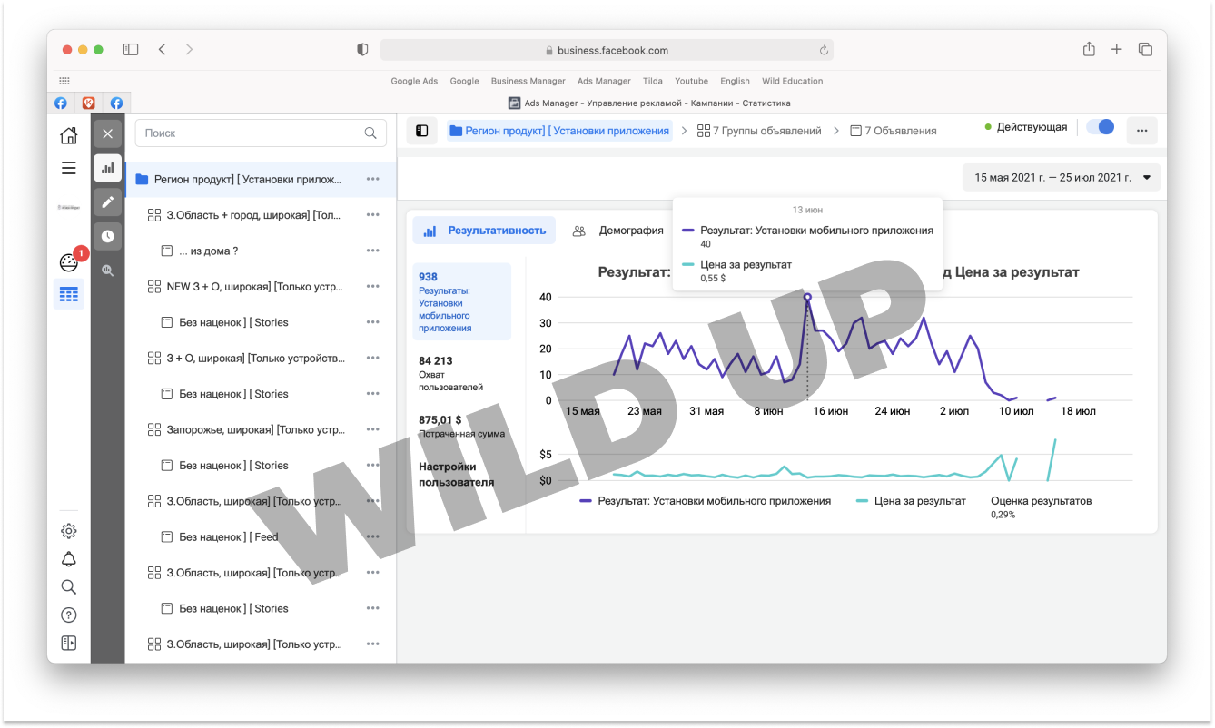Viewport: 1215px width, 728px height.
Task: Select the 938 results metric card
Action: point(462,302)
